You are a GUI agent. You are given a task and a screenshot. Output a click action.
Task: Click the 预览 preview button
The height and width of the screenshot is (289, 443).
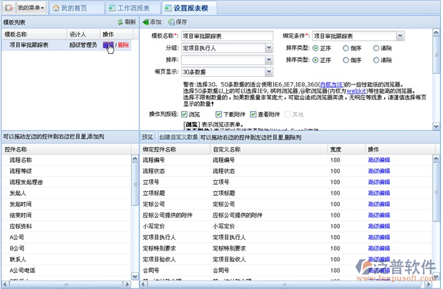pyautogui.click(x=147, y=136)
